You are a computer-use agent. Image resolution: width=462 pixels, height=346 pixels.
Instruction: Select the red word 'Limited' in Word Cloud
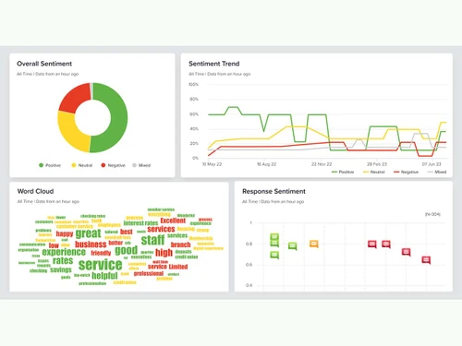coord(178,267)
